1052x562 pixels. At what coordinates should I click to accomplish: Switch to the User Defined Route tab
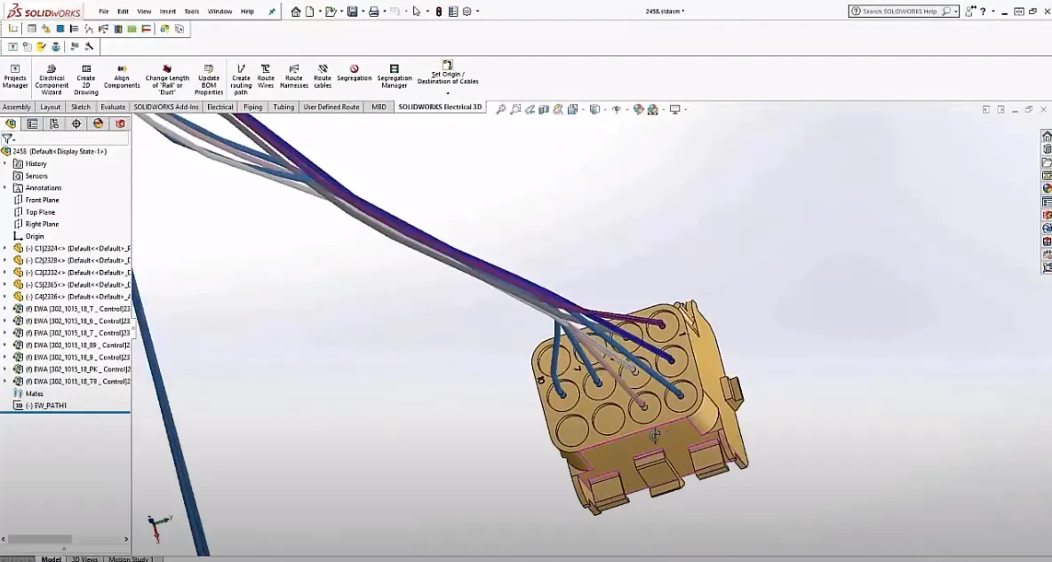click(331, 107)
